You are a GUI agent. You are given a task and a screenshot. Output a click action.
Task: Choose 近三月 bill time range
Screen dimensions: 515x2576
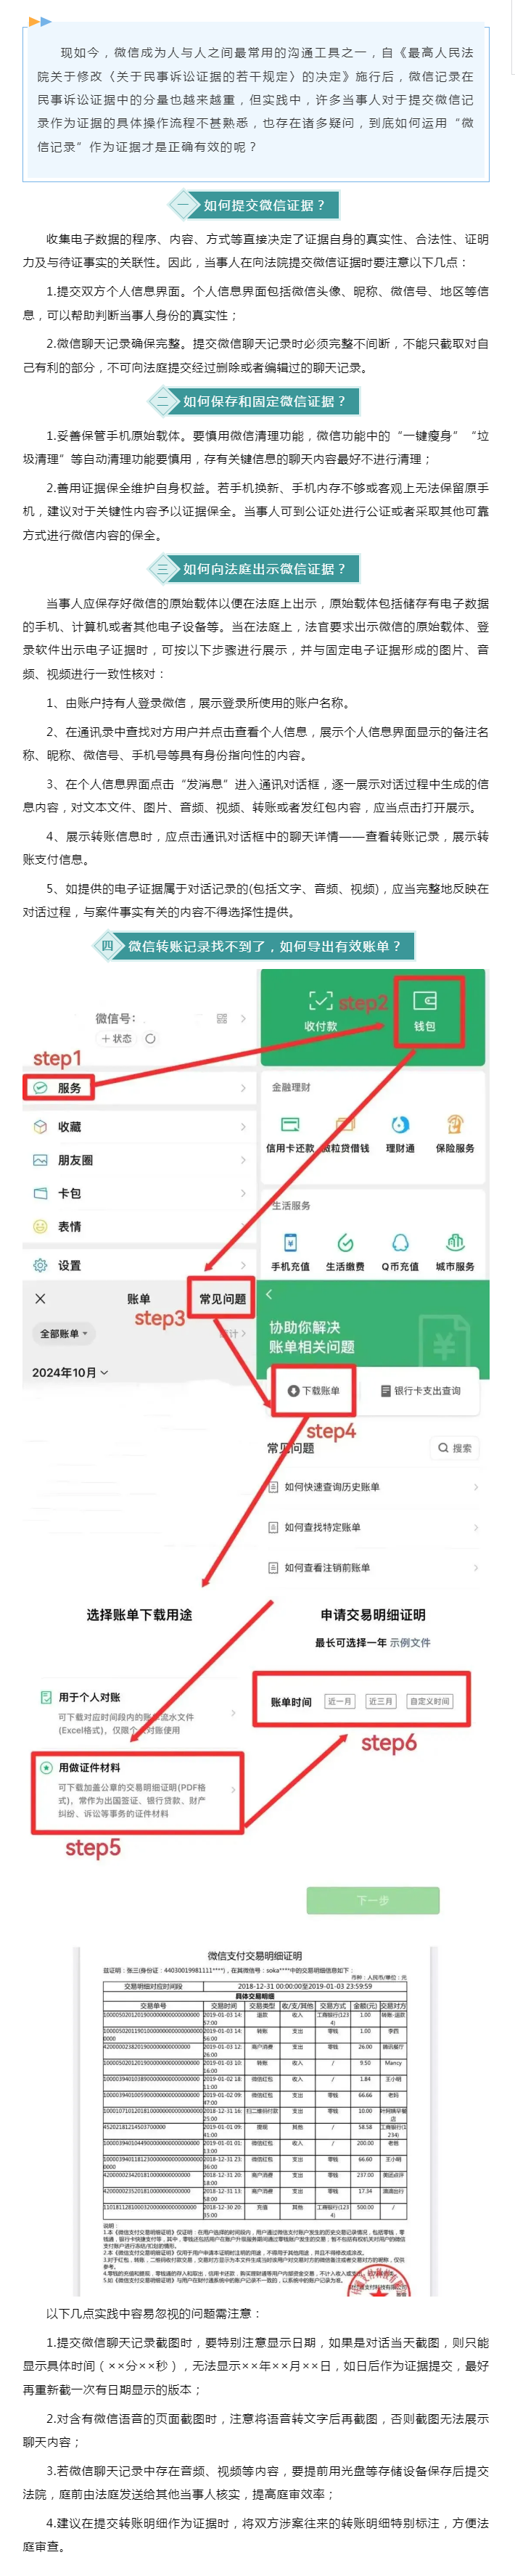point(380,1701)
